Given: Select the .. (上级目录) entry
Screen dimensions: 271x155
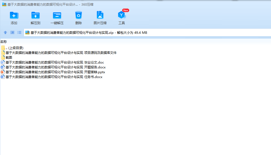Looking at the screenshot, I should (15, 48).
